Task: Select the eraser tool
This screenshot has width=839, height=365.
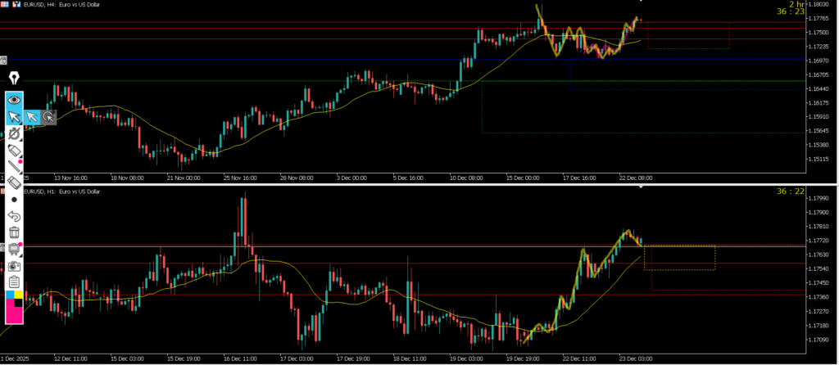Action: (14, 183)
